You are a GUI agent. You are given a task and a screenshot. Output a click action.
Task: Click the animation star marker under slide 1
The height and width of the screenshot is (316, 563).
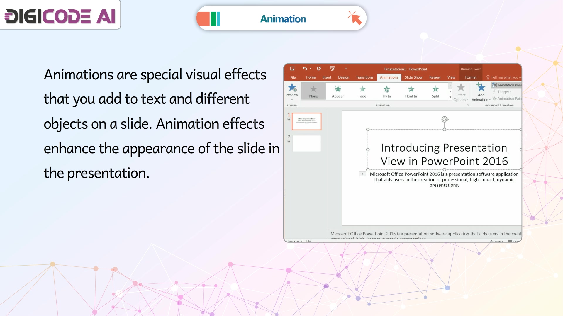tap(289, 119)
